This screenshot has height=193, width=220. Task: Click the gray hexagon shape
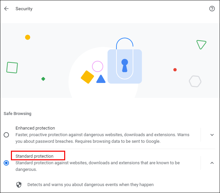click(195, 81)
